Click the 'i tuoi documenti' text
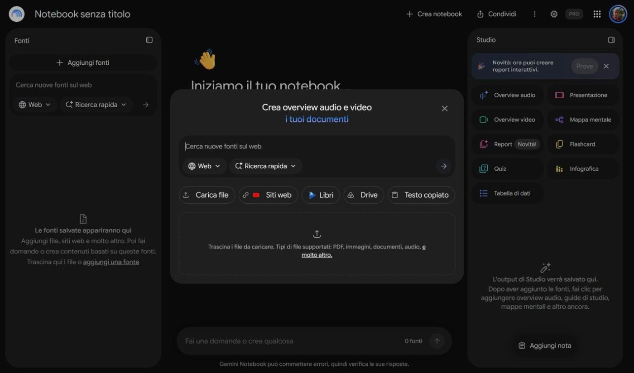This screenshot has width=634, height=373. (x=317, y=119)
